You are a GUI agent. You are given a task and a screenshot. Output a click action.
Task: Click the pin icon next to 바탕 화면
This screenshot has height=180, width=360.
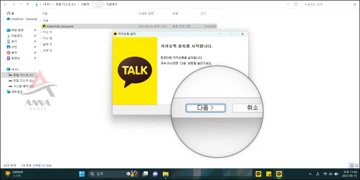coord(35,30)
